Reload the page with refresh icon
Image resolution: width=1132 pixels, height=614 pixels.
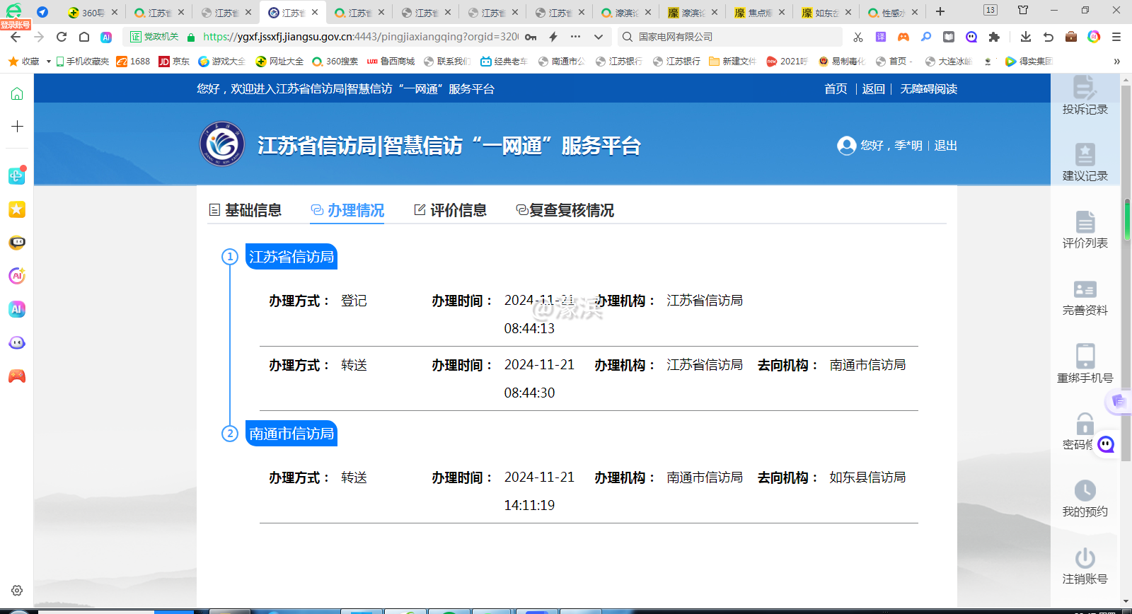(62, 37)
